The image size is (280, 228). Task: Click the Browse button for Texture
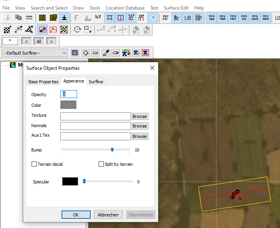pyautogui.click(x=140, y=116)
